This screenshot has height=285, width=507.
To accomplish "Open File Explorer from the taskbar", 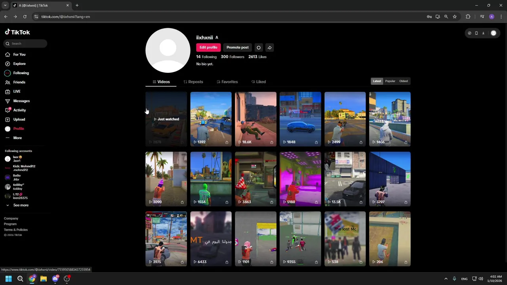I will click(44, 279).
